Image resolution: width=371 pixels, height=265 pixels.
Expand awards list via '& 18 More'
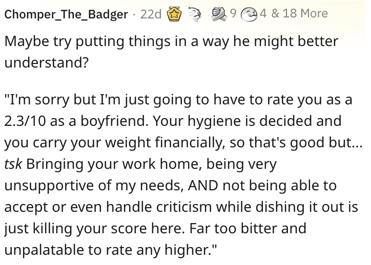300,13
